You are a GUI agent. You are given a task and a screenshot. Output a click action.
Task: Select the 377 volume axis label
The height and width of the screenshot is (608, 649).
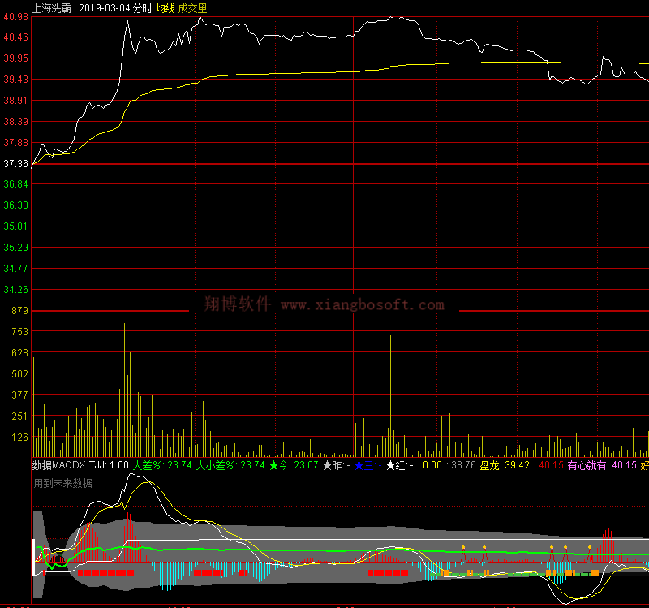pos(19,395)
